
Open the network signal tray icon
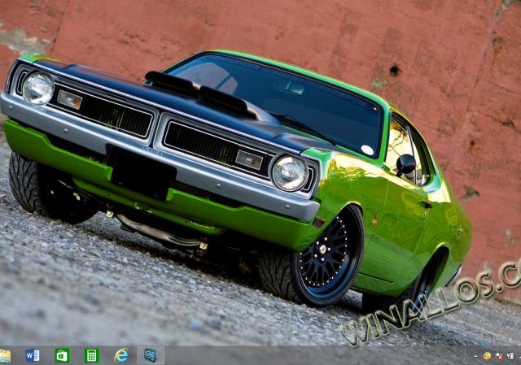519,355
